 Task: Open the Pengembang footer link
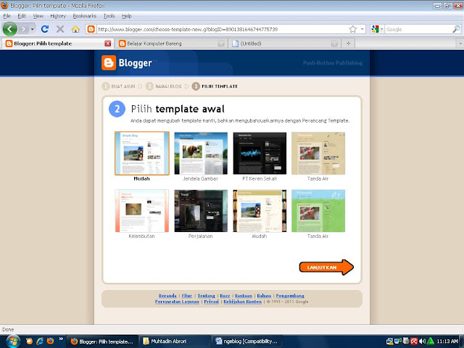click(x=290, y=296)
